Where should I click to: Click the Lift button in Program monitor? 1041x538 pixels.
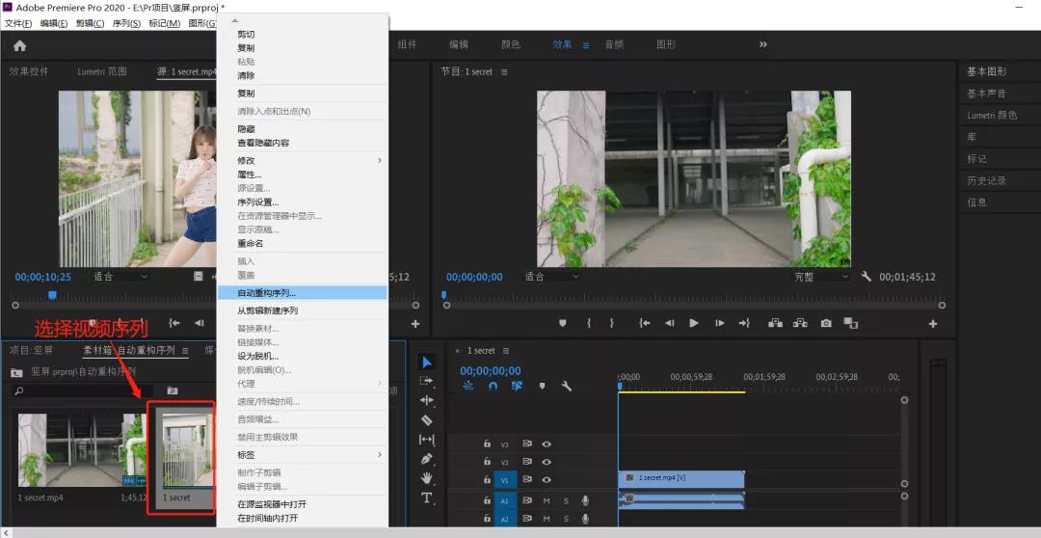[775, 323]
